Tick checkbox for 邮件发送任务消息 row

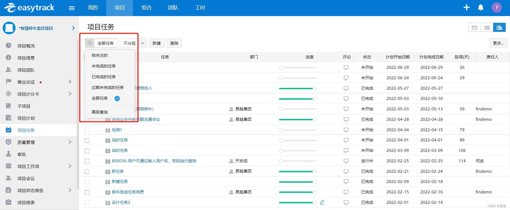[x=87, y=192]
